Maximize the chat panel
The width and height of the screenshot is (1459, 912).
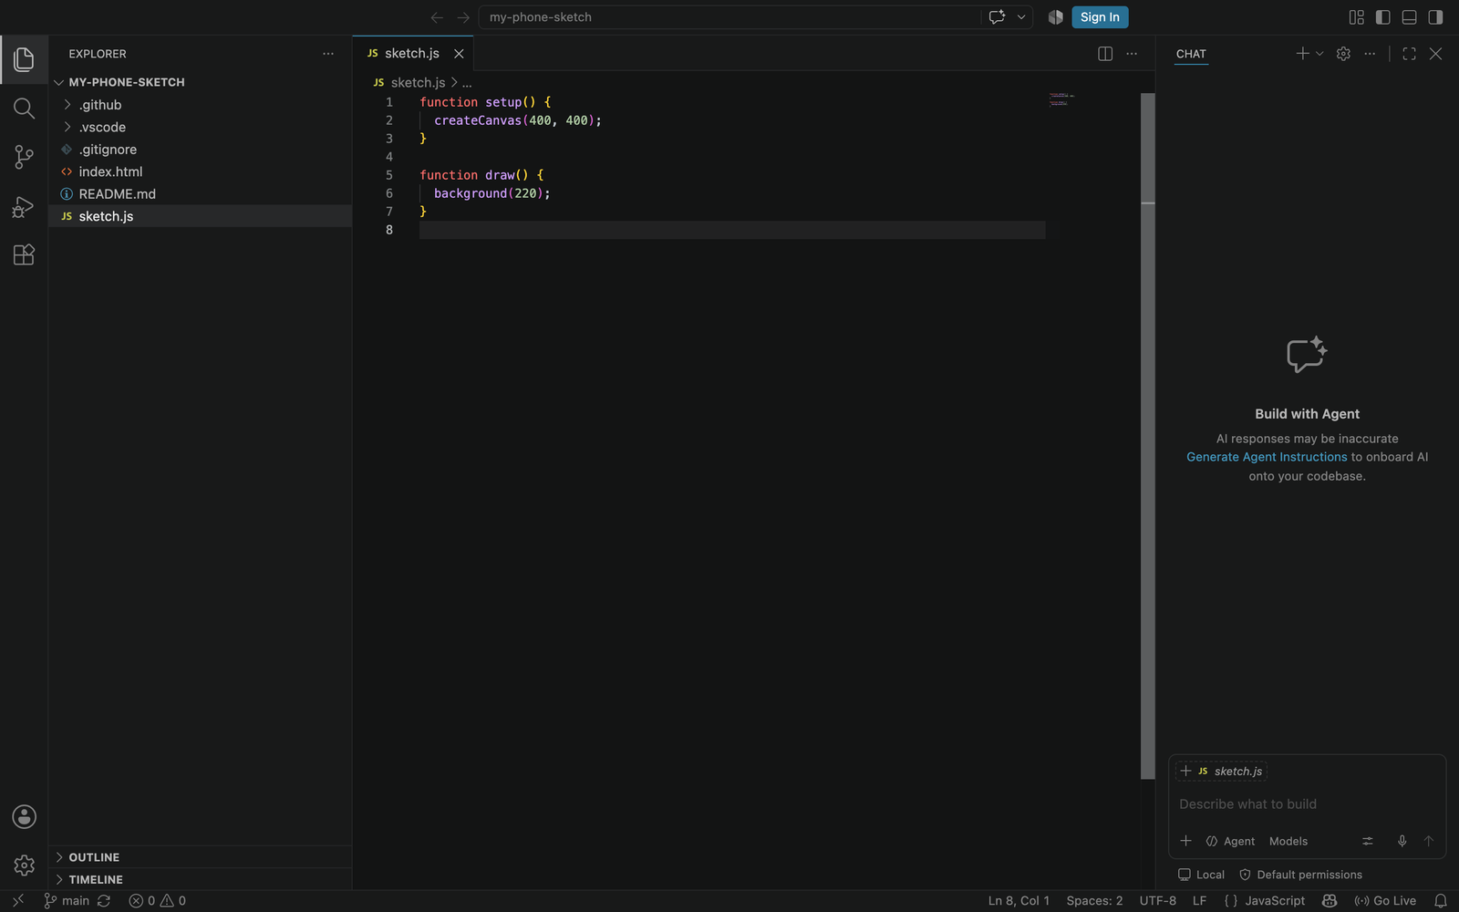[x=1409, y=54]
